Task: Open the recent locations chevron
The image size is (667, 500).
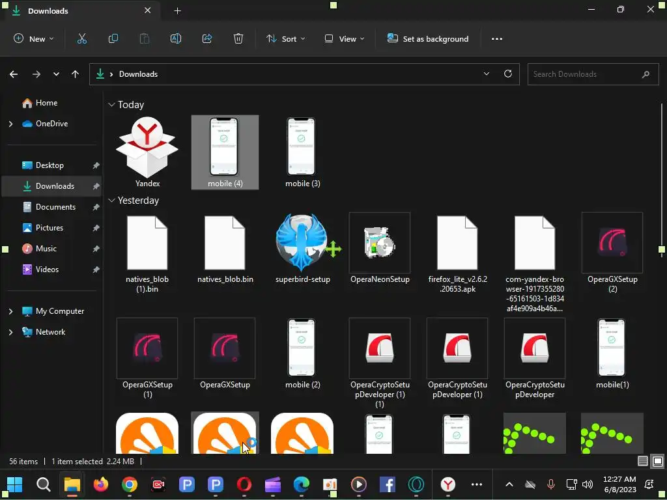Action: [x=56, y=74]
